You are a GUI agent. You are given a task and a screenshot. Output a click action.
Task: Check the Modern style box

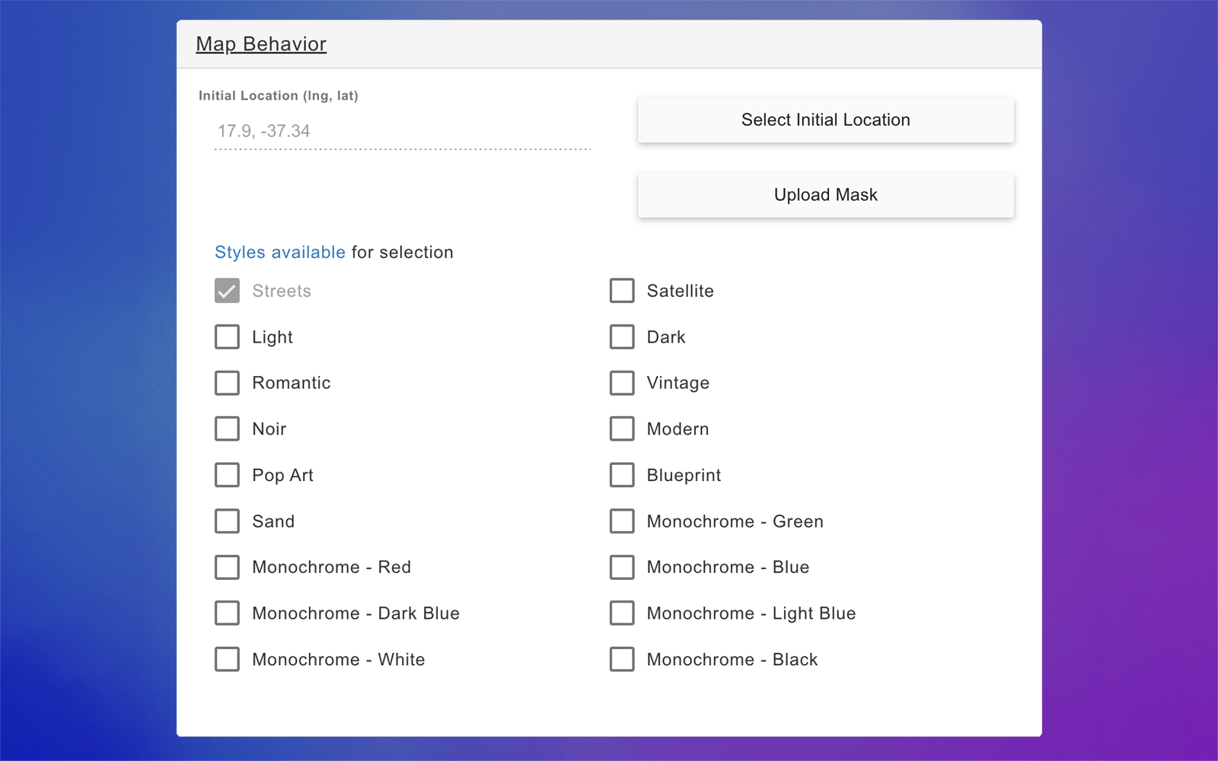tap(622, 429)
